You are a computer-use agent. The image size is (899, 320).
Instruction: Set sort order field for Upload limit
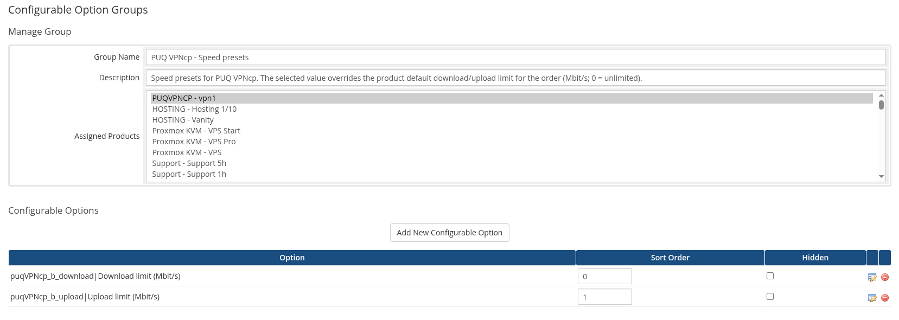point(604,297)
